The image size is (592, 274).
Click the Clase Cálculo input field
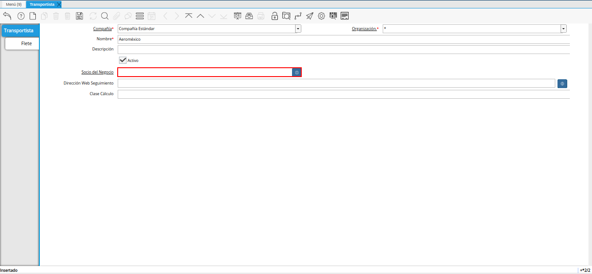[x=344, y=94]
